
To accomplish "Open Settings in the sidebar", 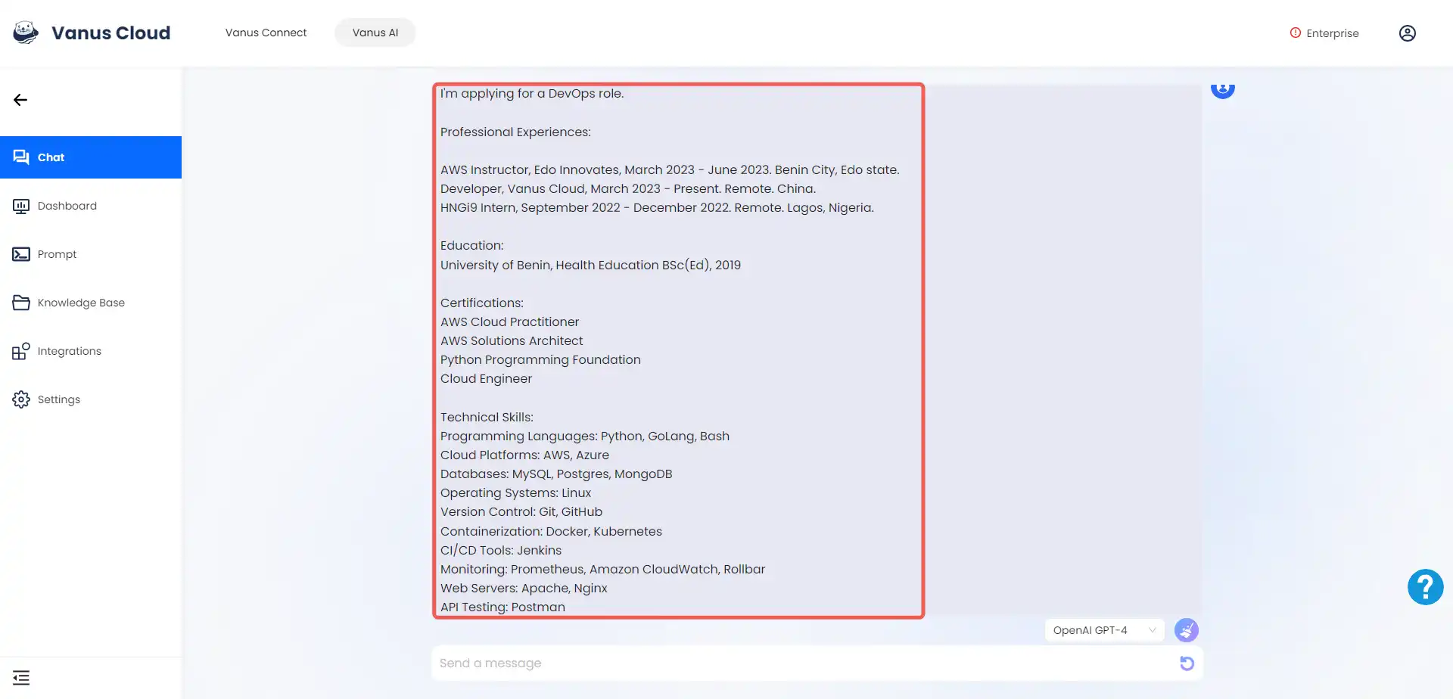I will coord(91,399).
